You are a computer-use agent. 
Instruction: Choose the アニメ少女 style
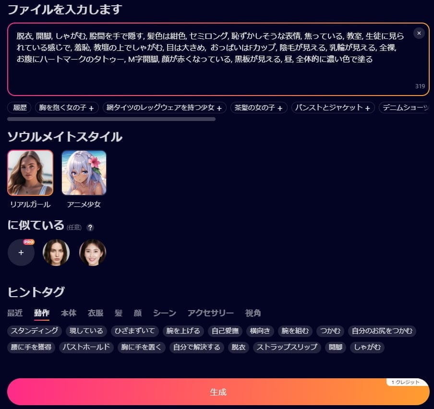[x=84, y=173]
